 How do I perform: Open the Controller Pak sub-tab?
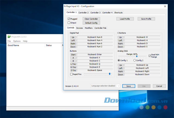tap(100, 28)
